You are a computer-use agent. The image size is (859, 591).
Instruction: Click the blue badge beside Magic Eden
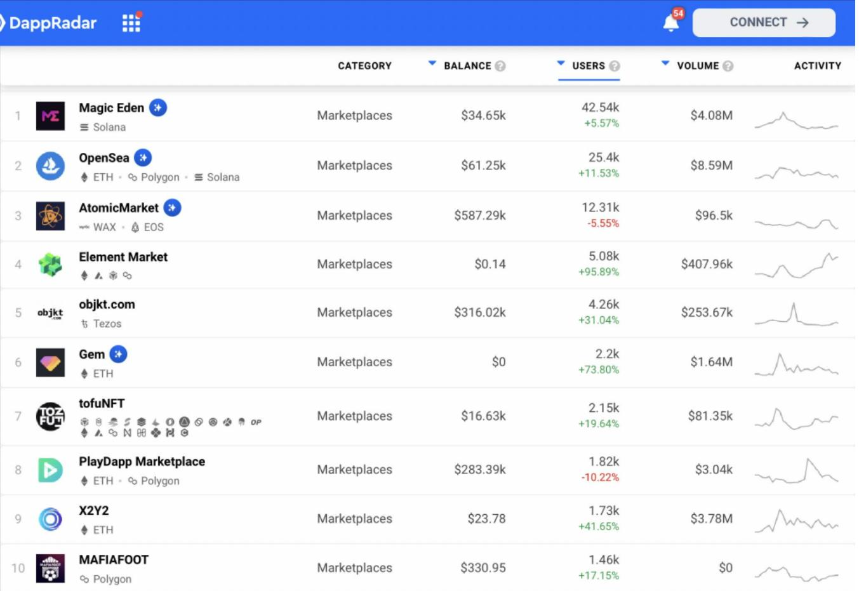[x=158, y=108]
